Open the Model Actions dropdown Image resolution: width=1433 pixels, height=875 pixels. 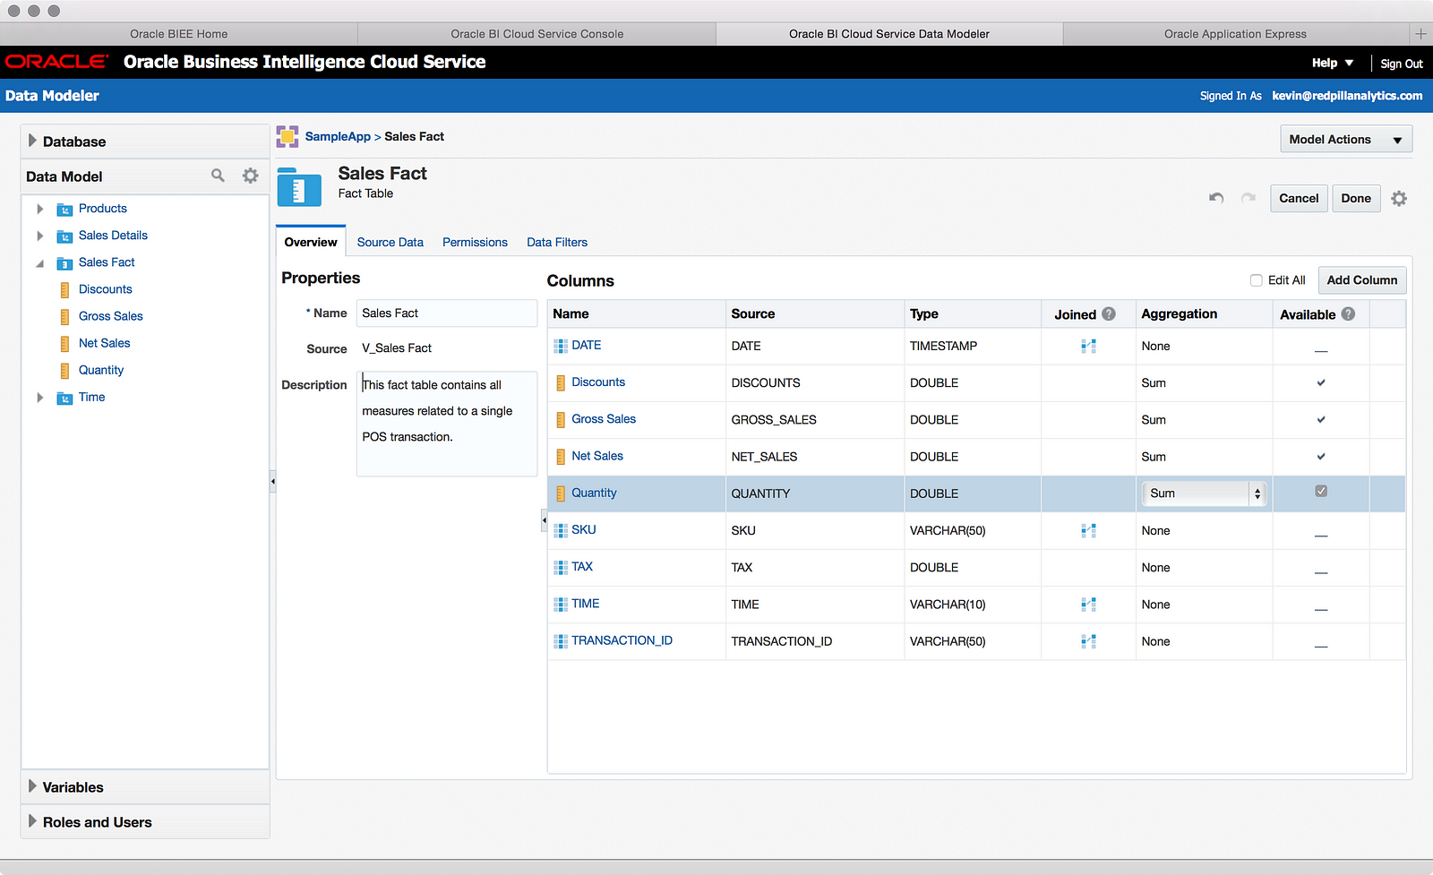click(x=1345, y=140)
